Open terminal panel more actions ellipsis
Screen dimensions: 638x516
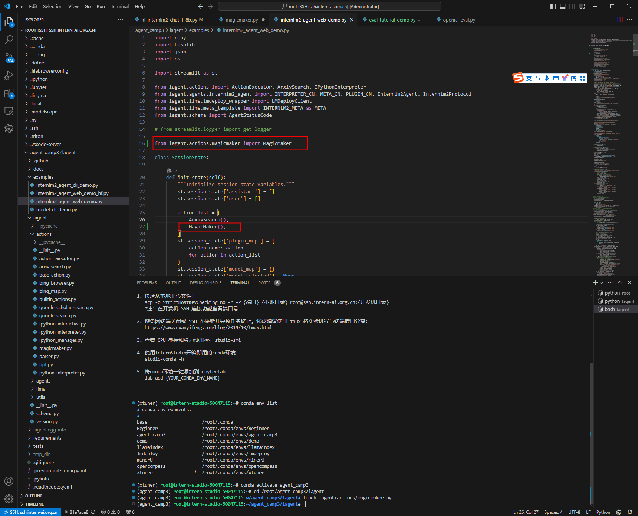coord(610,282)
